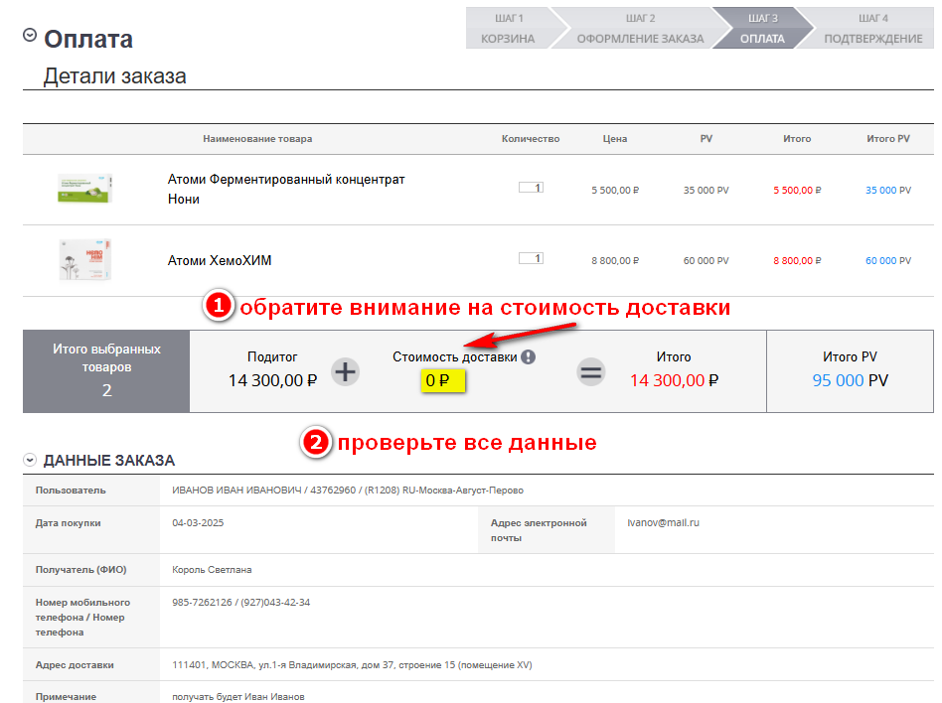The image size is (942, 703).
Task: Click the plus sign icon near subtotal
Action: (x=345, y=372)
